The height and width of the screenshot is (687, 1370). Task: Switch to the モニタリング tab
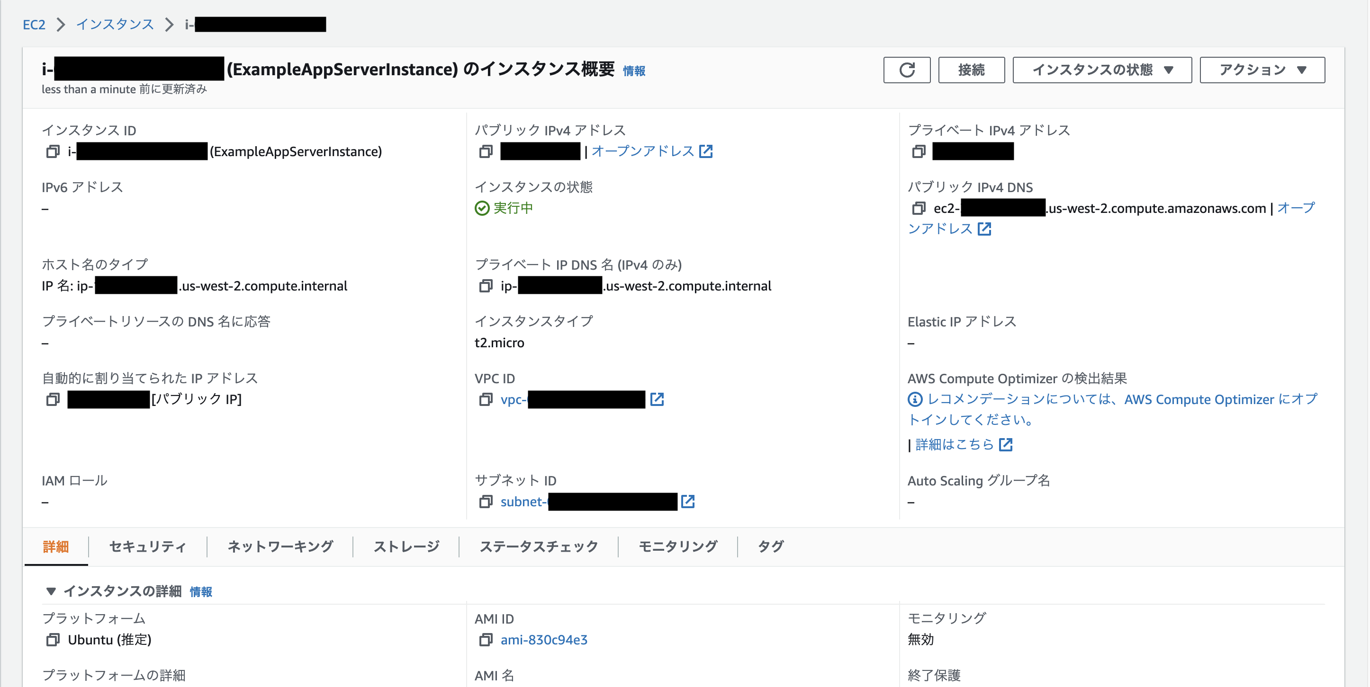(x=676, y=546)
